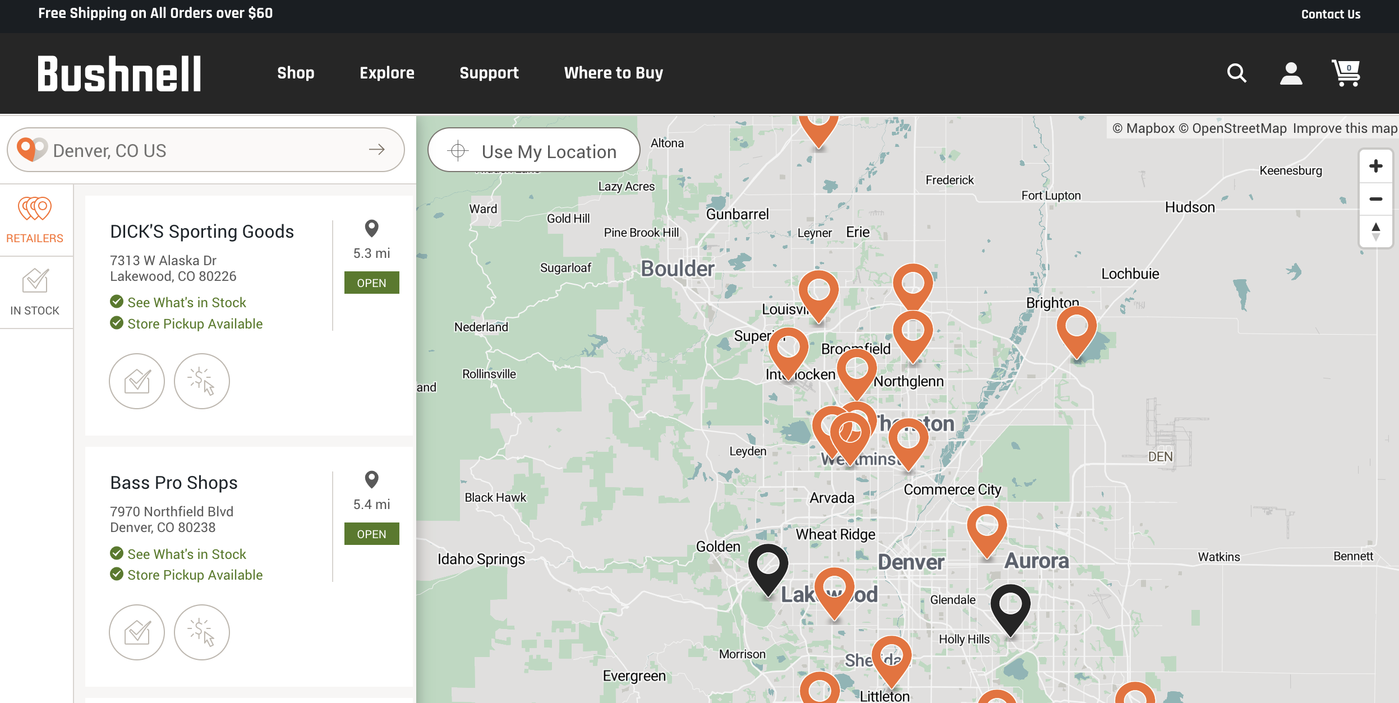Click the Mapbox attribution link
This screenshot has width=1399, height=703.
pos(1143,128)
